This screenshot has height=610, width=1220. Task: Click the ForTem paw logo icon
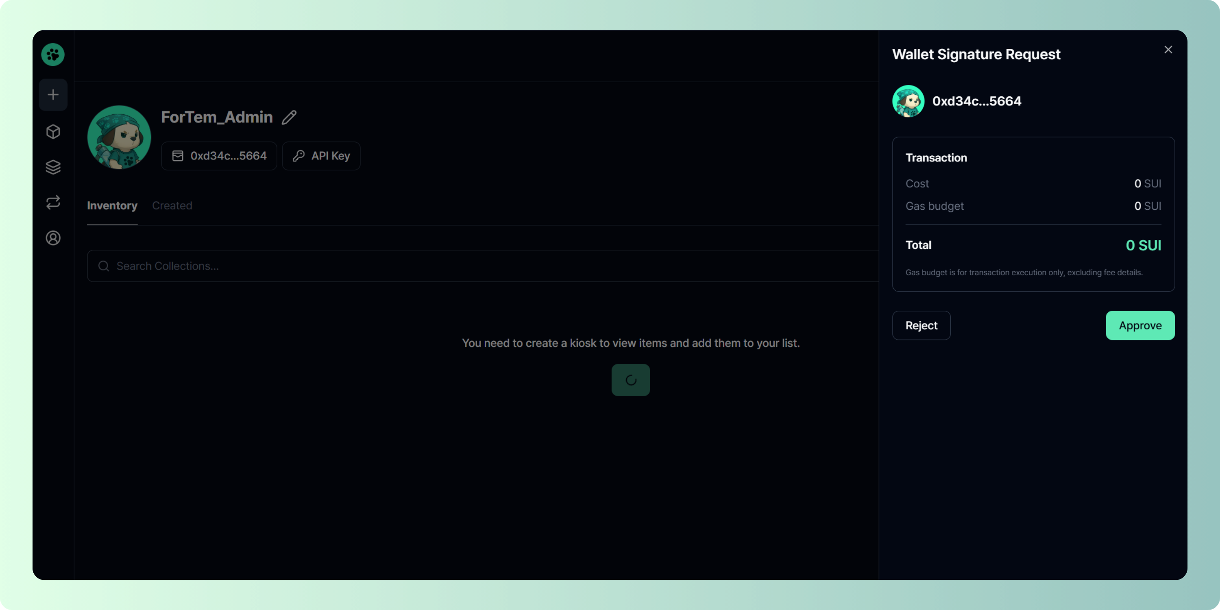[52, 54]
